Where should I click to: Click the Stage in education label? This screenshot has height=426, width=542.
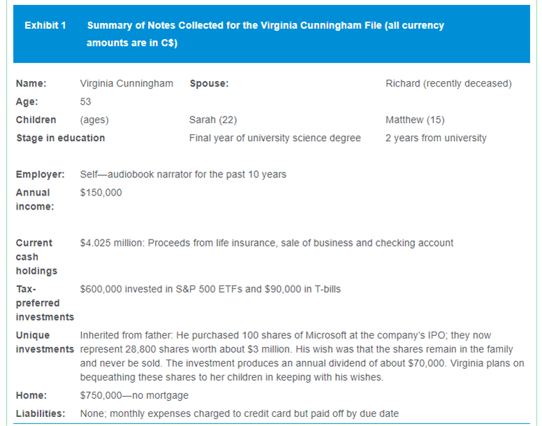coord(61,138)
